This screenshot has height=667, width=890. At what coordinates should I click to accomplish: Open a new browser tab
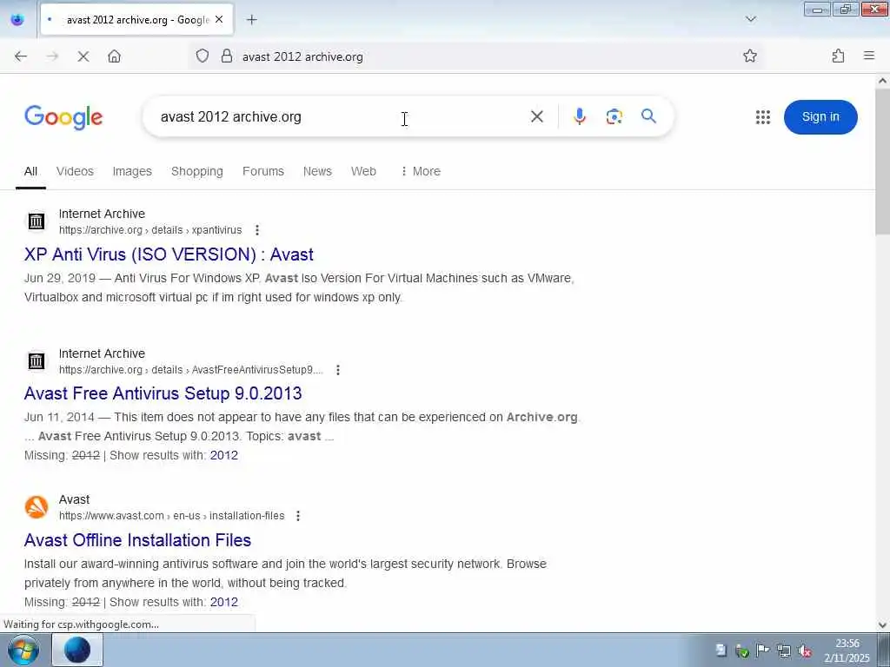click(251, 20)
